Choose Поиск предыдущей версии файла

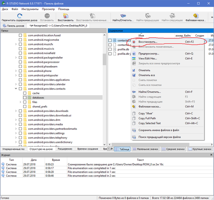(x=167, y=137)
